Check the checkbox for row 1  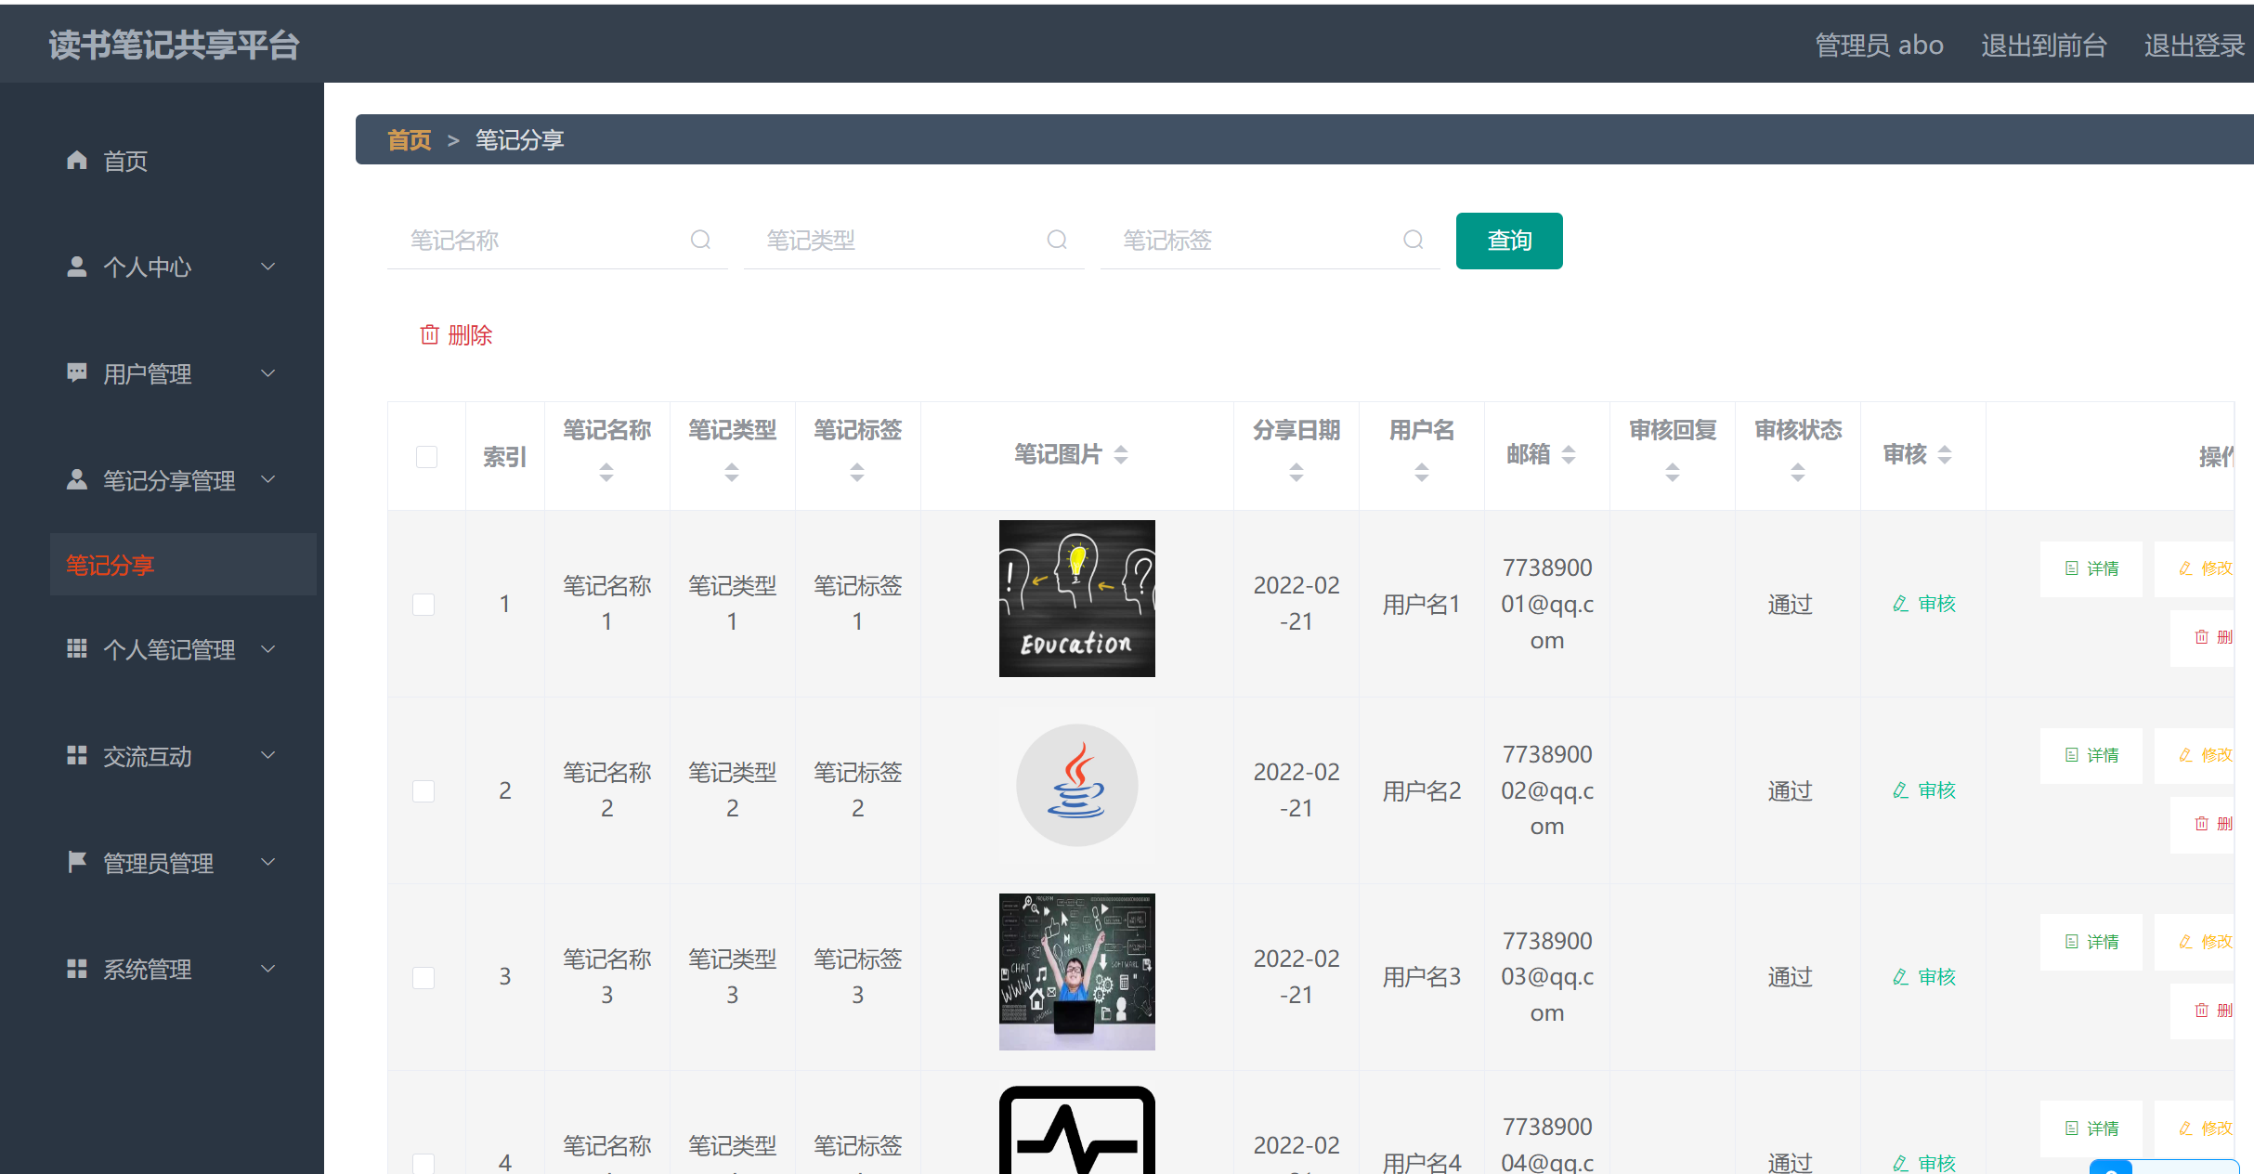(423, 605)
